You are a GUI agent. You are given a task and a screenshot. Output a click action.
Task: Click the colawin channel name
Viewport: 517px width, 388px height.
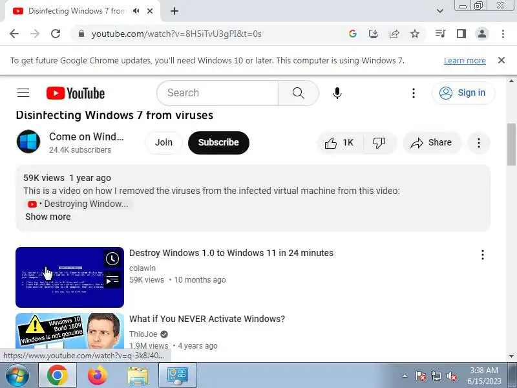(142, 268)
